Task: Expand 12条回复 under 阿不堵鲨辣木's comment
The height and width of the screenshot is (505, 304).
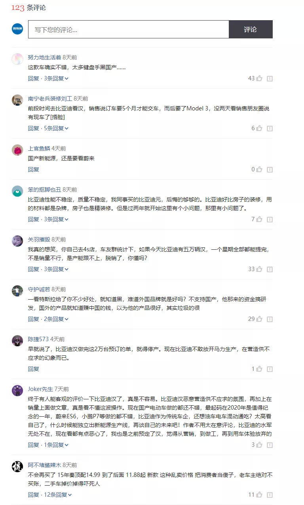Action: [x=58, y=495]
